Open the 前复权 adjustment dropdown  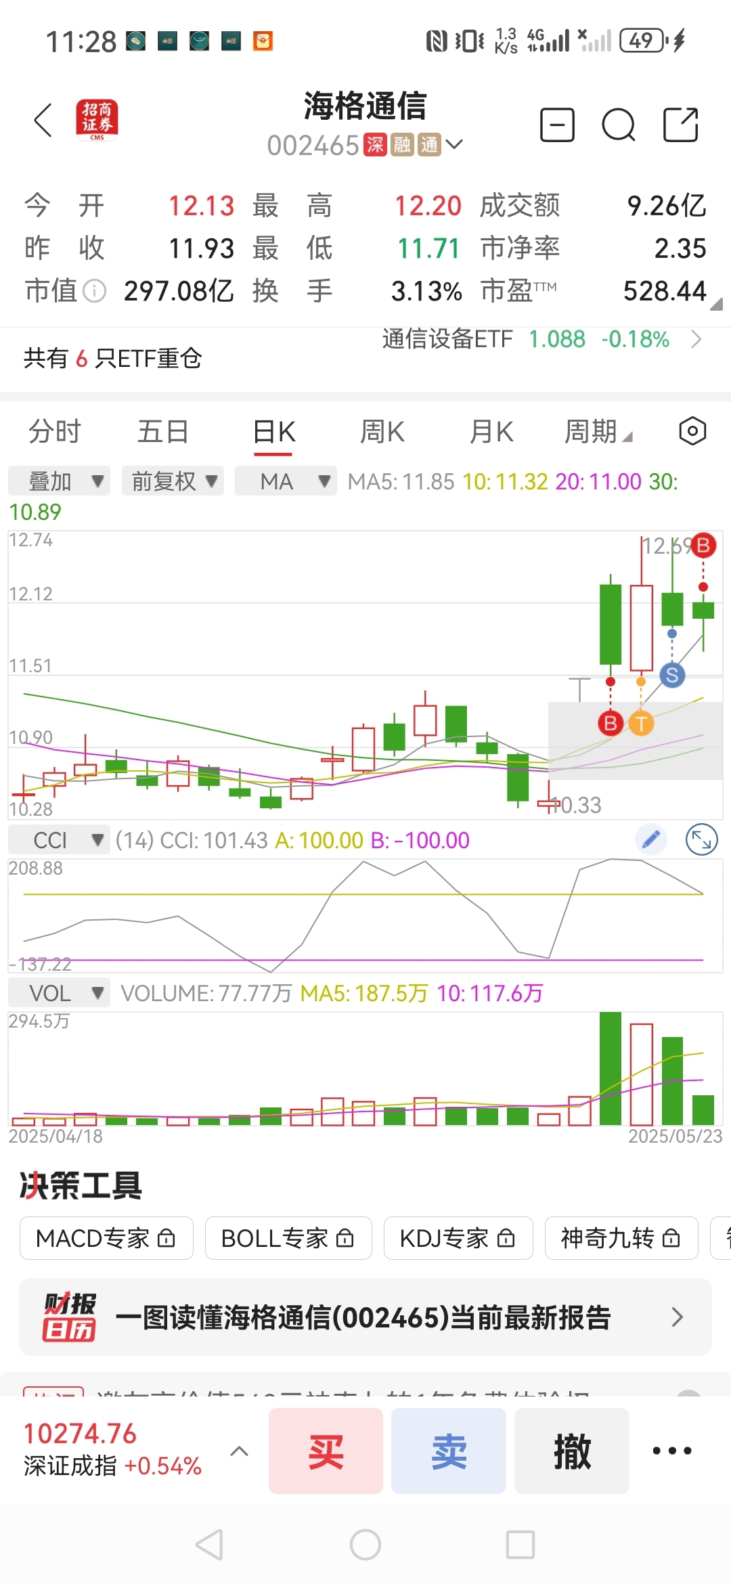coord(173,481)
